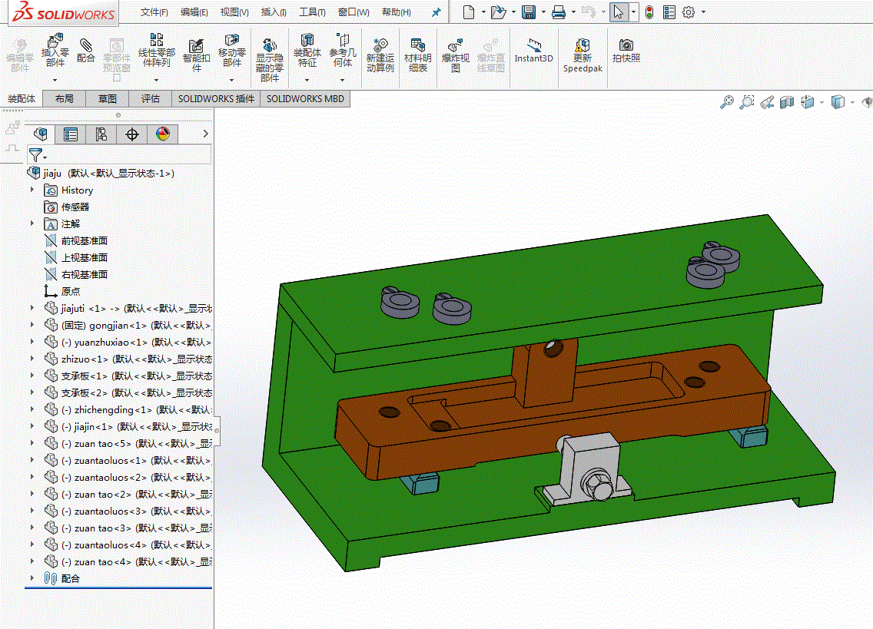Click the Exploded View (爆炸视图) icon
The image size is (873, 629).
[x=456, y=55]
